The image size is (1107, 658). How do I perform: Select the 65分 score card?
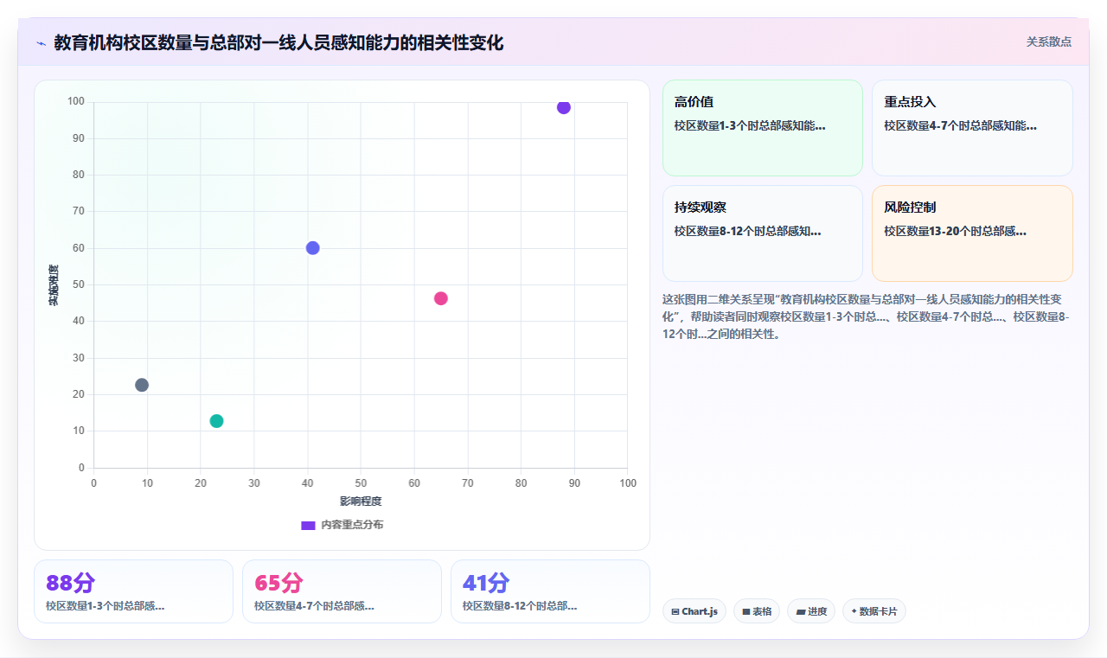pos(342,591)
